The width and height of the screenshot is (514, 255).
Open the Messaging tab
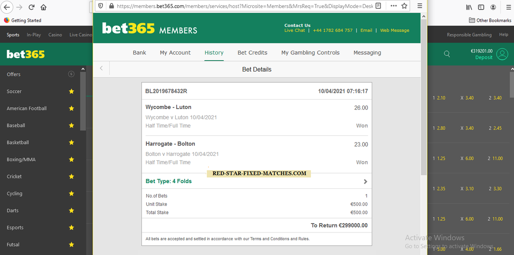367,53
